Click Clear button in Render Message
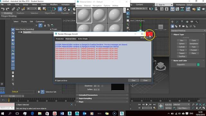206x116 pixels. [134, 80]
